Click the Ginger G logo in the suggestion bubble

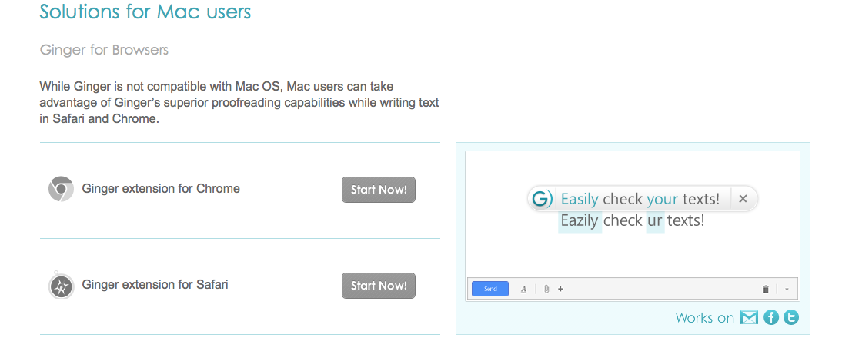point(542,199)
